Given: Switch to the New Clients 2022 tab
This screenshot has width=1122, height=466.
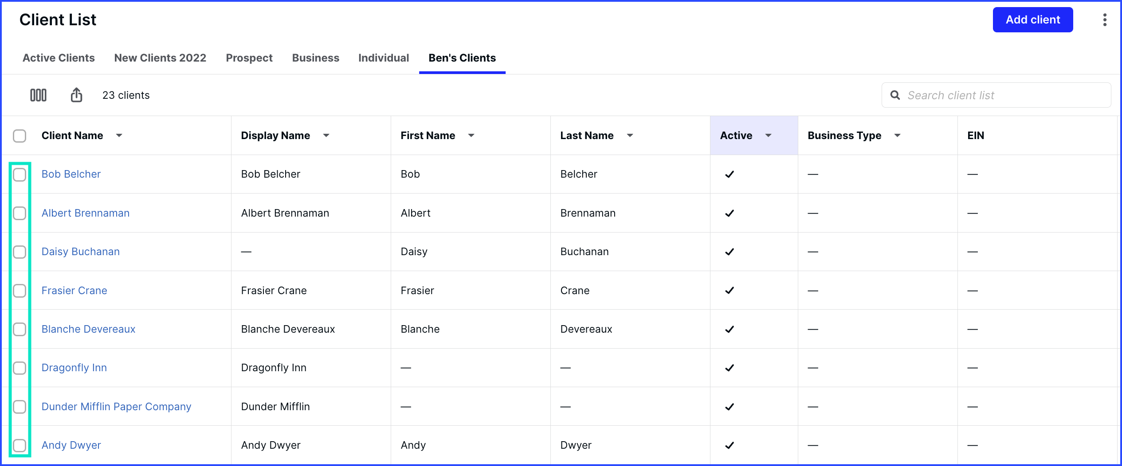Looking at the screenshot, I should (160, 58).
